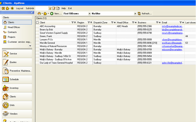Pin the Region column
This screenshot has height=122, width=196.
(91, 22)
